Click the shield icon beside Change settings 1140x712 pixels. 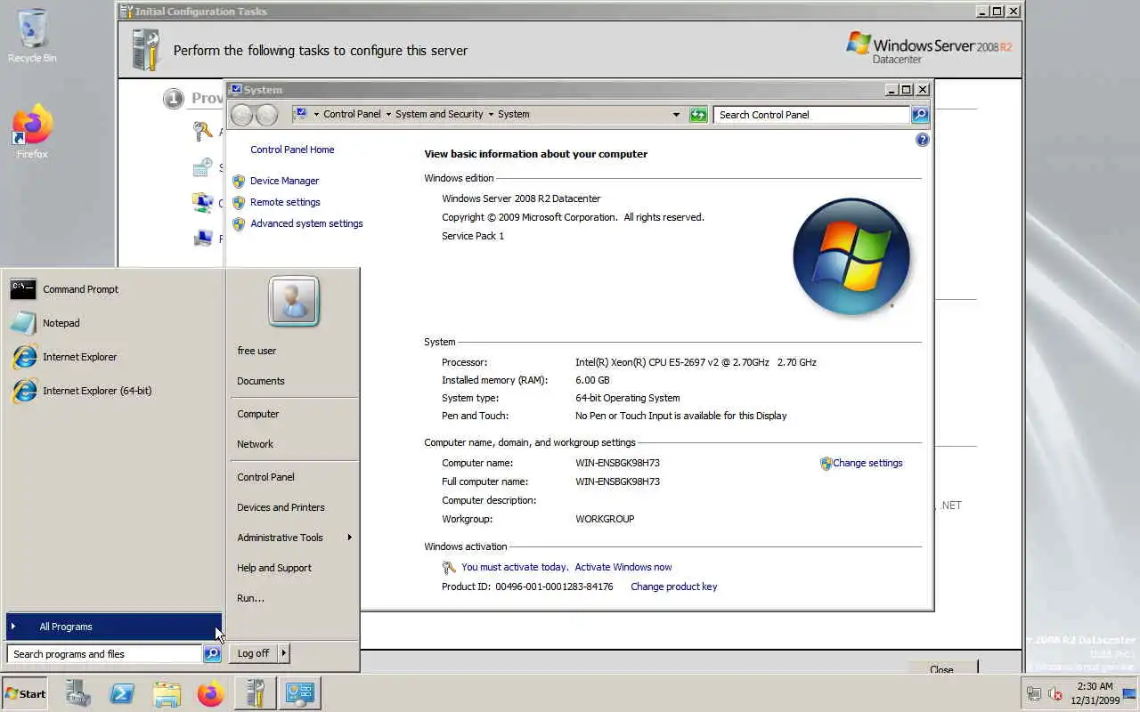(x=826, y=464)
